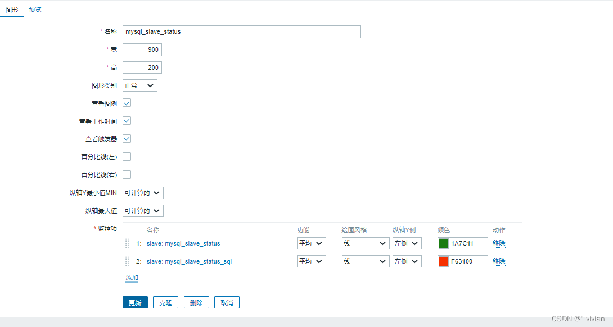Viewport: 613px width, 327px height.
Task: Click 移除 for the mysql_slave_status_sql item
Action: (x=499, y=261)
